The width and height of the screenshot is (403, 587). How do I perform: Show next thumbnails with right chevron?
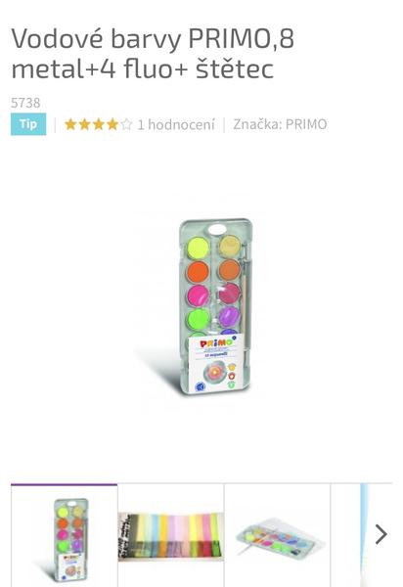[x=381, y=534]
